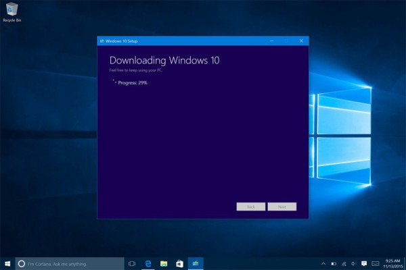The image size is (406, 270).
Task: Focus the Cortana 'Ask me anything' search box
Action: point(70,263)
